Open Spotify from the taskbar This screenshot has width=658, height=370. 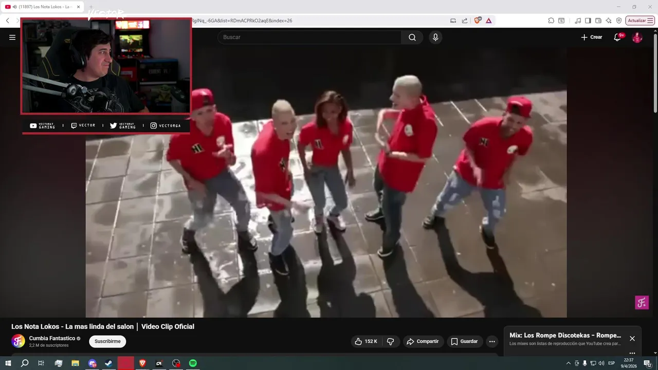(x=193, y=363)
